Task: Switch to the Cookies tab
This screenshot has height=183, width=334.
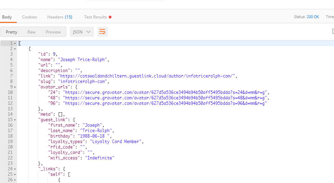Action: 29,17
